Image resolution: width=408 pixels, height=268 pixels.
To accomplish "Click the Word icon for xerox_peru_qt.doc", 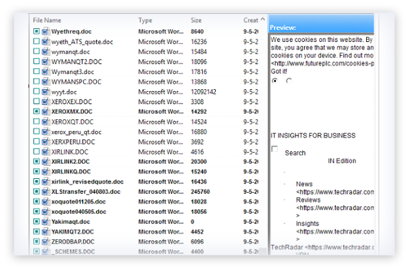I will [x=45, y=132].
